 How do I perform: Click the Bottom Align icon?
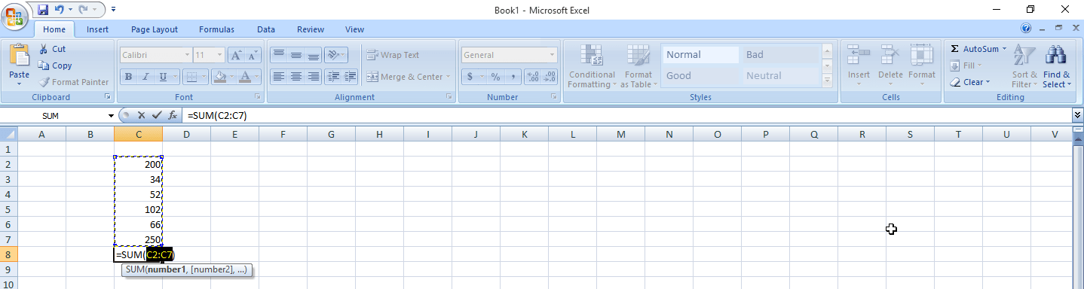pos(313,55)
